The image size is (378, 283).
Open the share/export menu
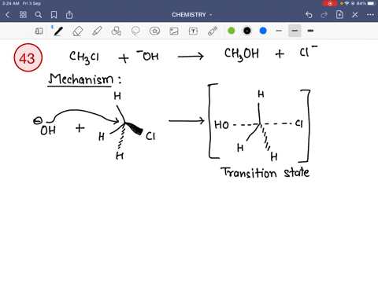pyautogui.click(x=69, y=15)
